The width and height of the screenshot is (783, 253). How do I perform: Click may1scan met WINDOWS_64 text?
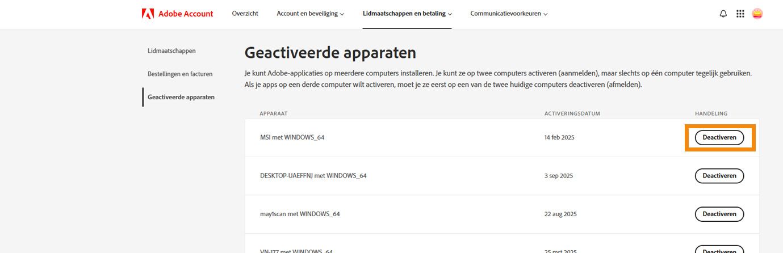(x=300, y=214)
